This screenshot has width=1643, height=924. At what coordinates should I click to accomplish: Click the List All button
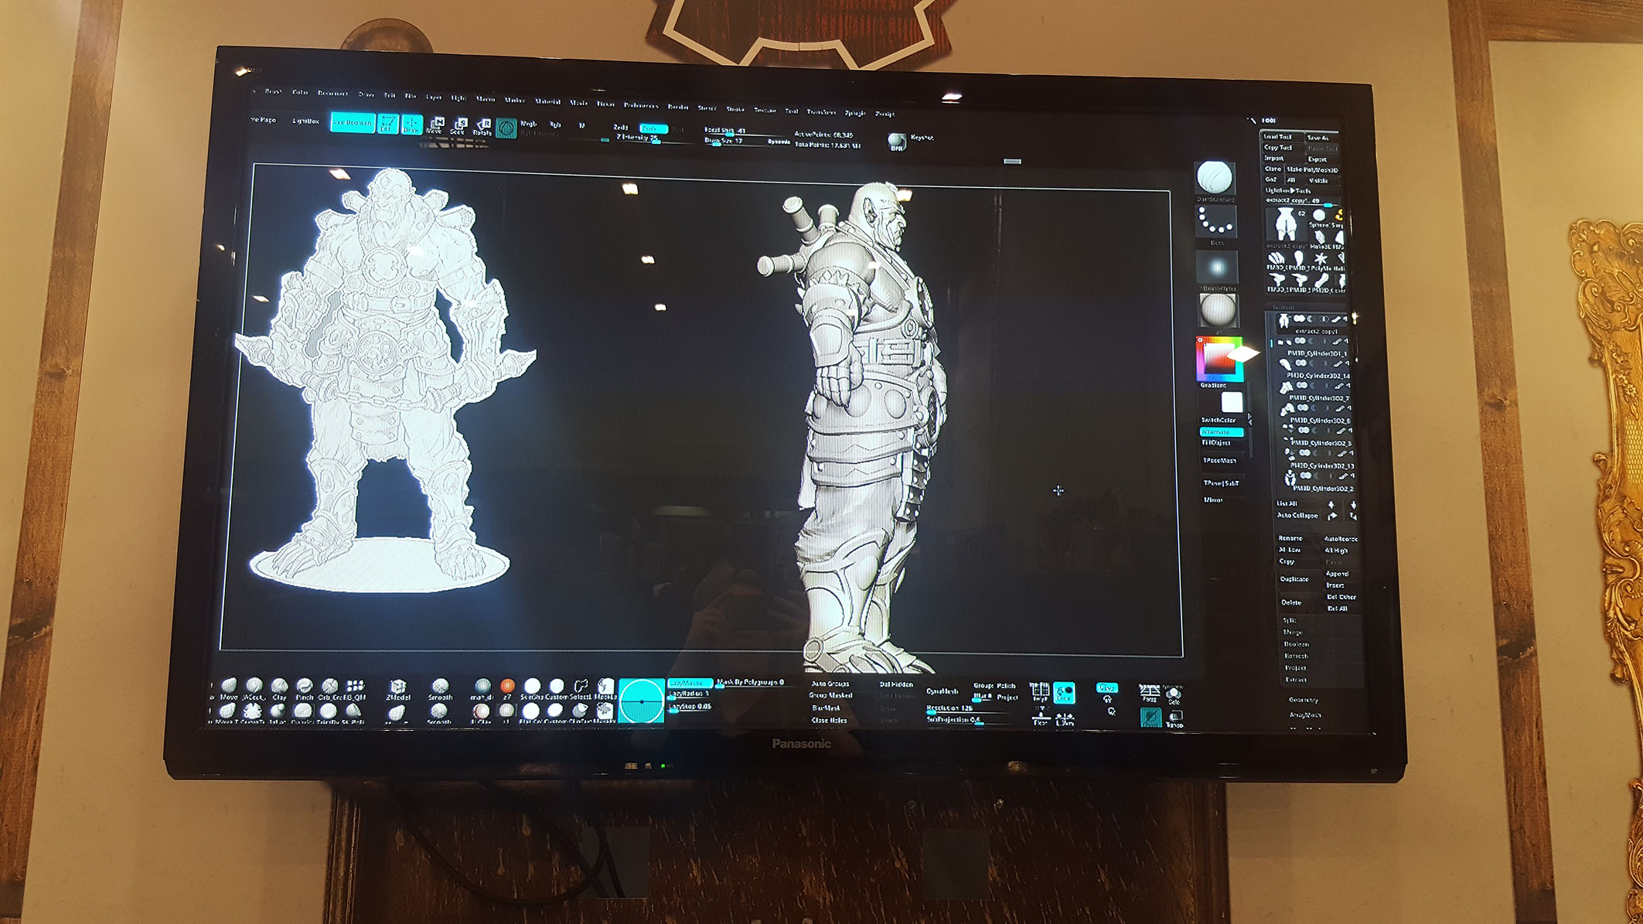pos(1287,503)
